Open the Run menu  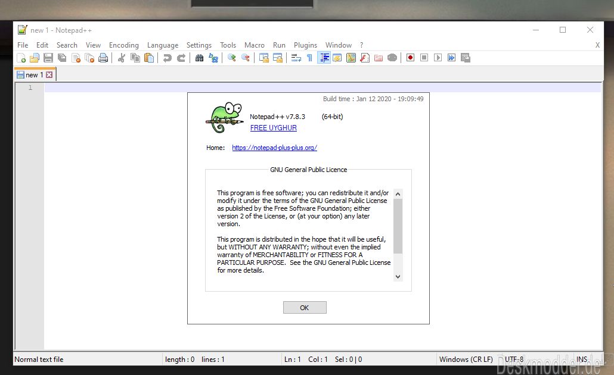click(279, 45)
